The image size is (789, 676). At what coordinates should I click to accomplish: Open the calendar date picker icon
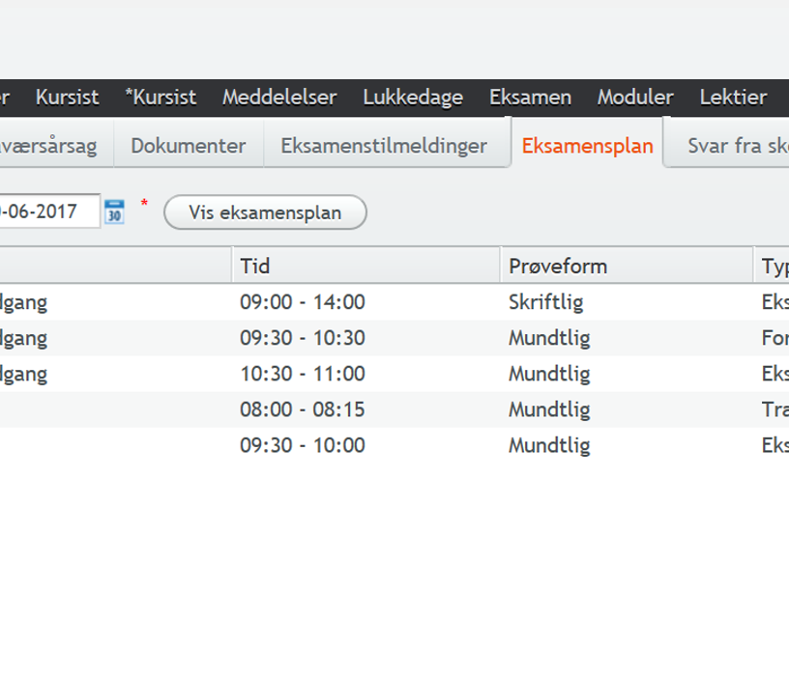pos(114,211)
